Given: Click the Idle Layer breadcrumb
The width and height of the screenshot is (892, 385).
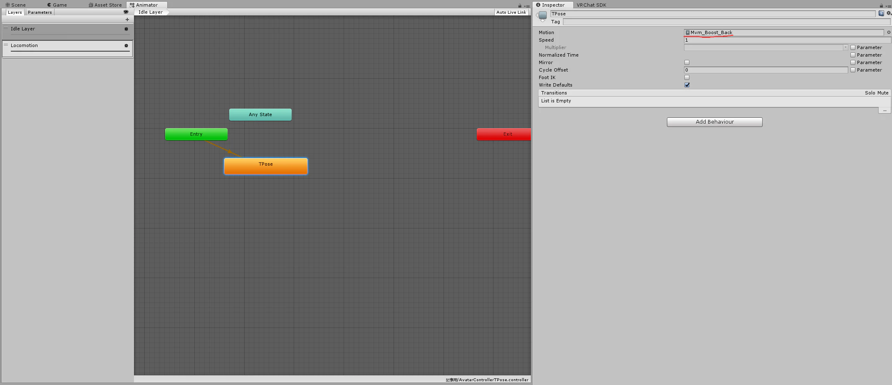Looking at the screenshot, I should click(151, 12).
